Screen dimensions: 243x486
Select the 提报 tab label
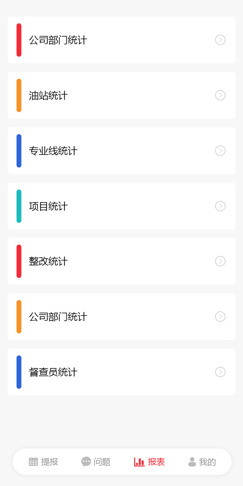click(x=50, y=462)
